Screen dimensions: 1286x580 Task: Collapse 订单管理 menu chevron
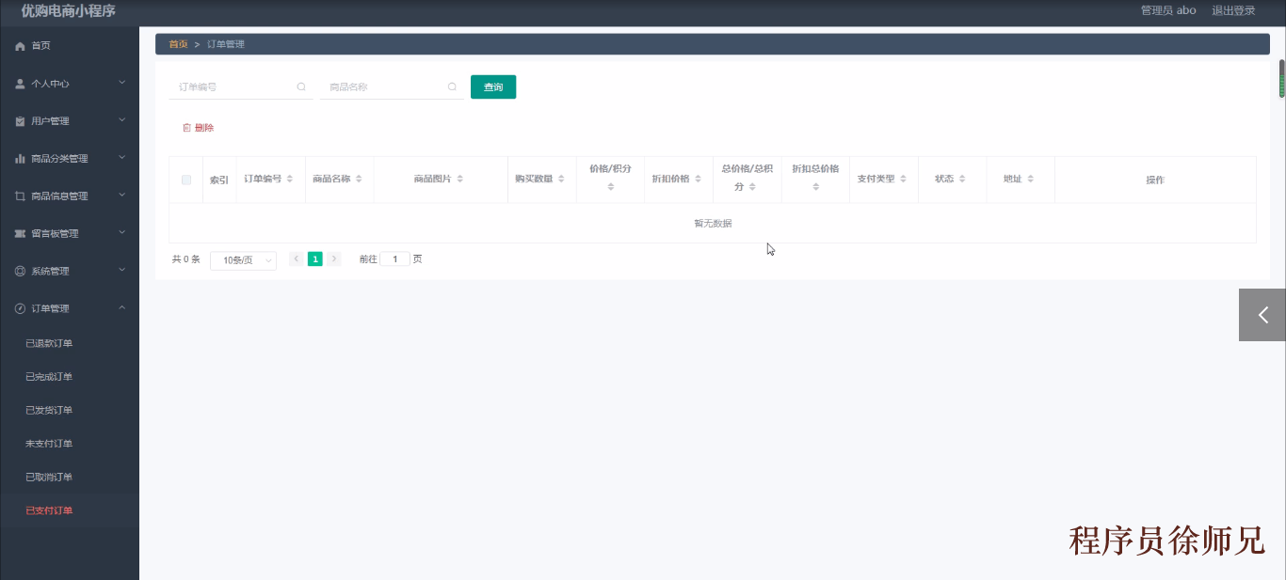click(x=121, y=308)
